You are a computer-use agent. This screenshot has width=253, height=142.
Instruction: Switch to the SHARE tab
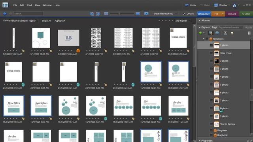coord(246,14)
